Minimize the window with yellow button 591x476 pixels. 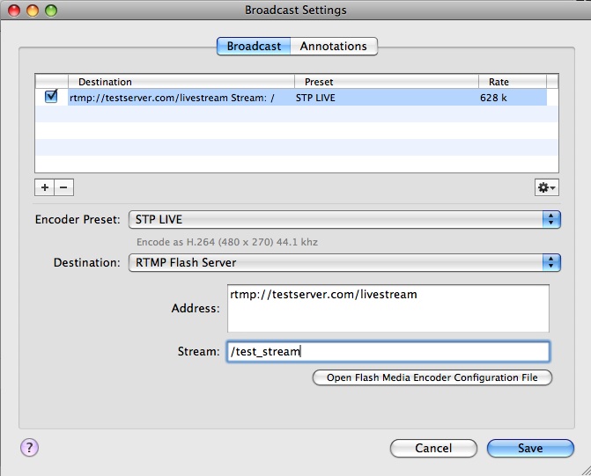[33, 11]
